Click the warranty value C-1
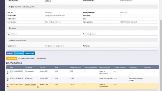This screenshot has width=162, height=91. [x=115, y=71]
